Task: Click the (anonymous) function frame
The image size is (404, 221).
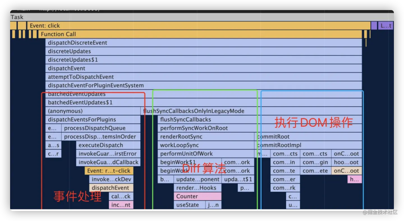Action: [93, 111]
